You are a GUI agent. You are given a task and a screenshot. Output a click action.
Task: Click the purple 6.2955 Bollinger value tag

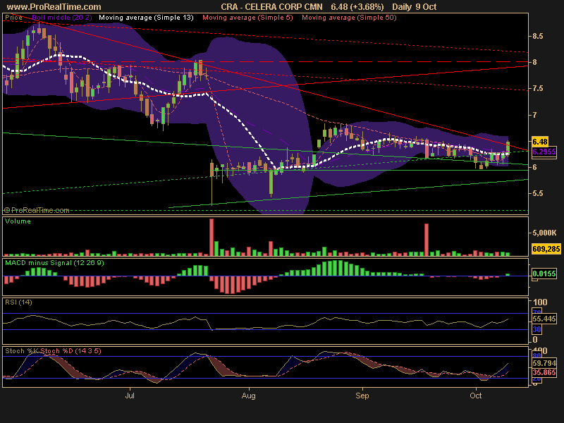pyautogui.click(x=544, y=152)
